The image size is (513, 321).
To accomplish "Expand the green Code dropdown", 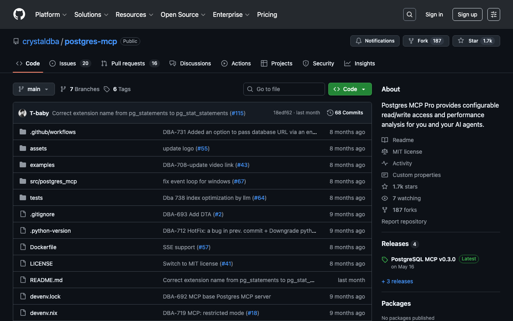I will click(x=349, y=89).
